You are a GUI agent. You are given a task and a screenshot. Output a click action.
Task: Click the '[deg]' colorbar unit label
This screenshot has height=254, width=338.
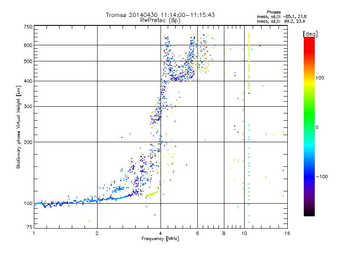[310, 34]
